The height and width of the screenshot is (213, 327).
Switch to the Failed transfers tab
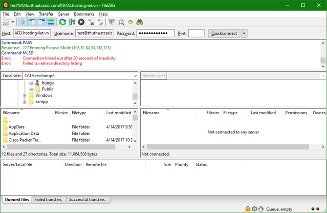tap(48, 200)
